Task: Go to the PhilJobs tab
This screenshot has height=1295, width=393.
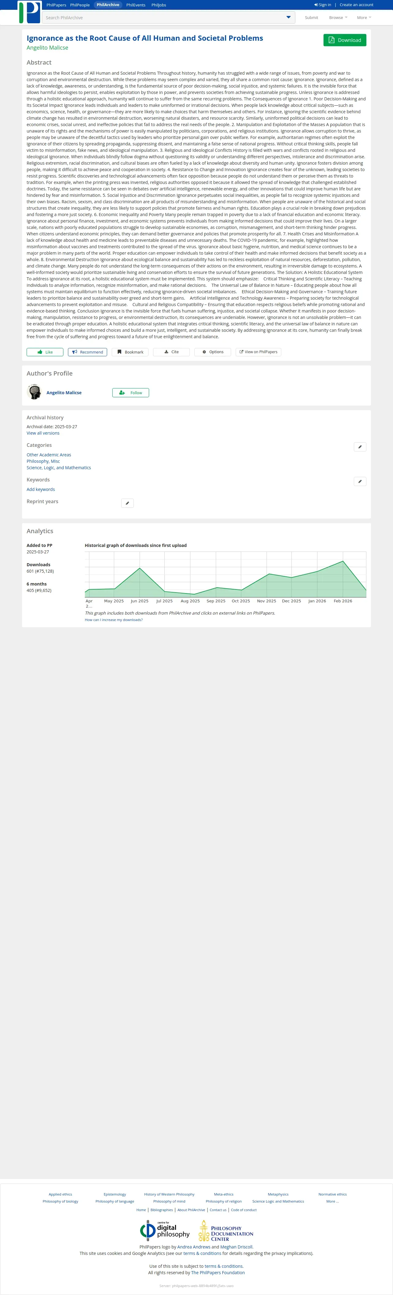Action: click(x=159, y=5)
